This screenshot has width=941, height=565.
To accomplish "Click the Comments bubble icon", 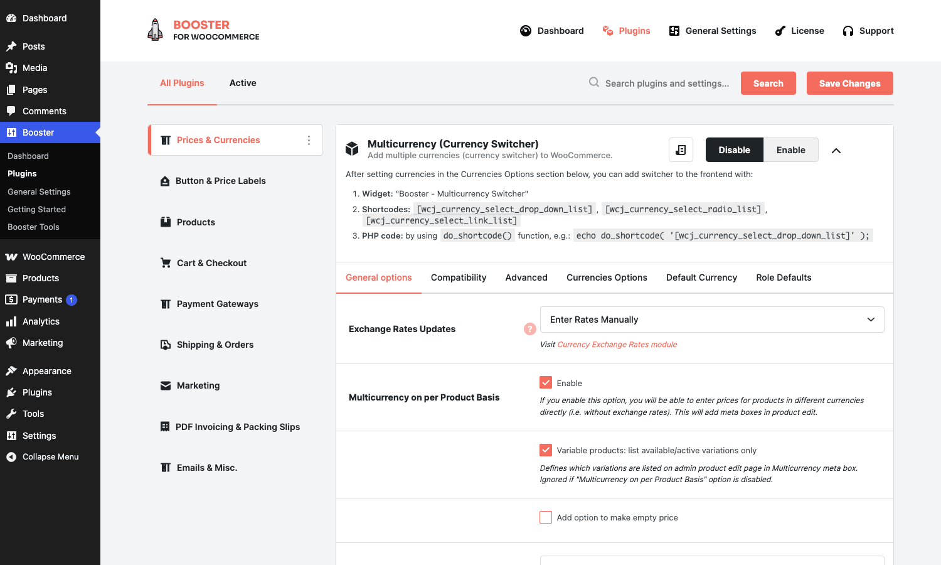I will [11, 111].
